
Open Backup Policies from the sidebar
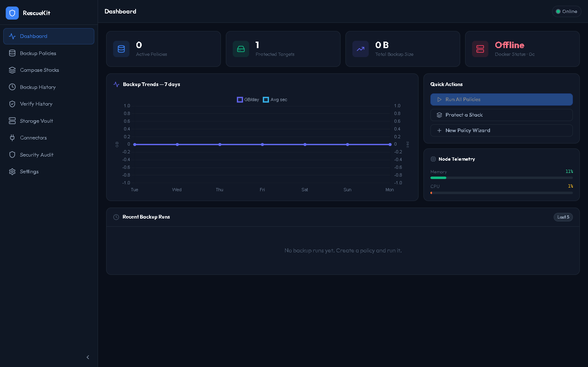point(49,53)
